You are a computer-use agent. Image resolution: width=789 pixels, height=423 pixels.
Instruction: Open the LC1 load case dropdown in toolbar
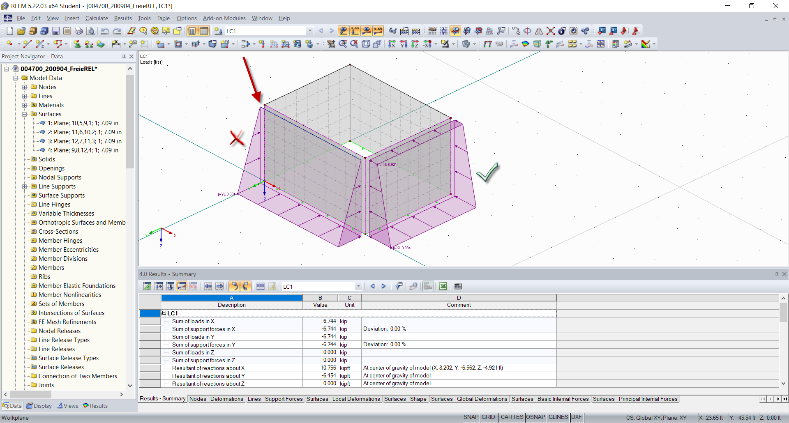[310, 31]
